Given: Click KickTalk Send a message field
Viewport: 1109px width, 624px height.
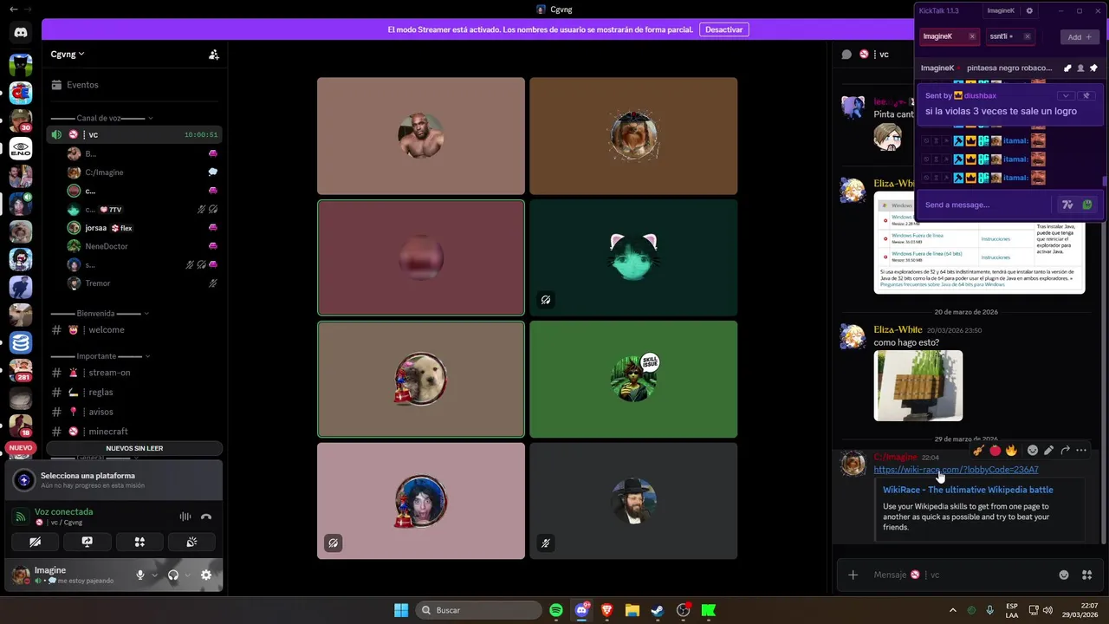Looking at the screenshot, I should (986, 205).
